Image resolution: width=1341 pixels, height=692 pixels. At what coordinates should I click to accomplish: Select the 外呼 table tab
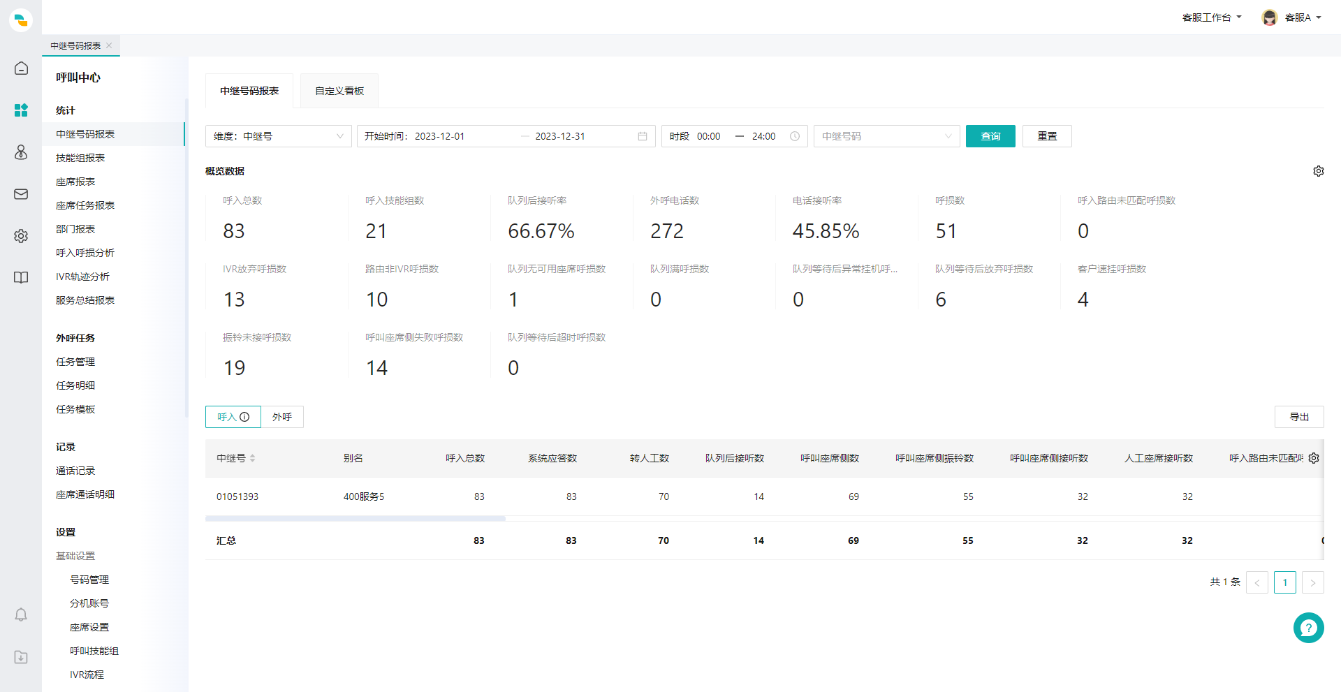coord(282,417)
